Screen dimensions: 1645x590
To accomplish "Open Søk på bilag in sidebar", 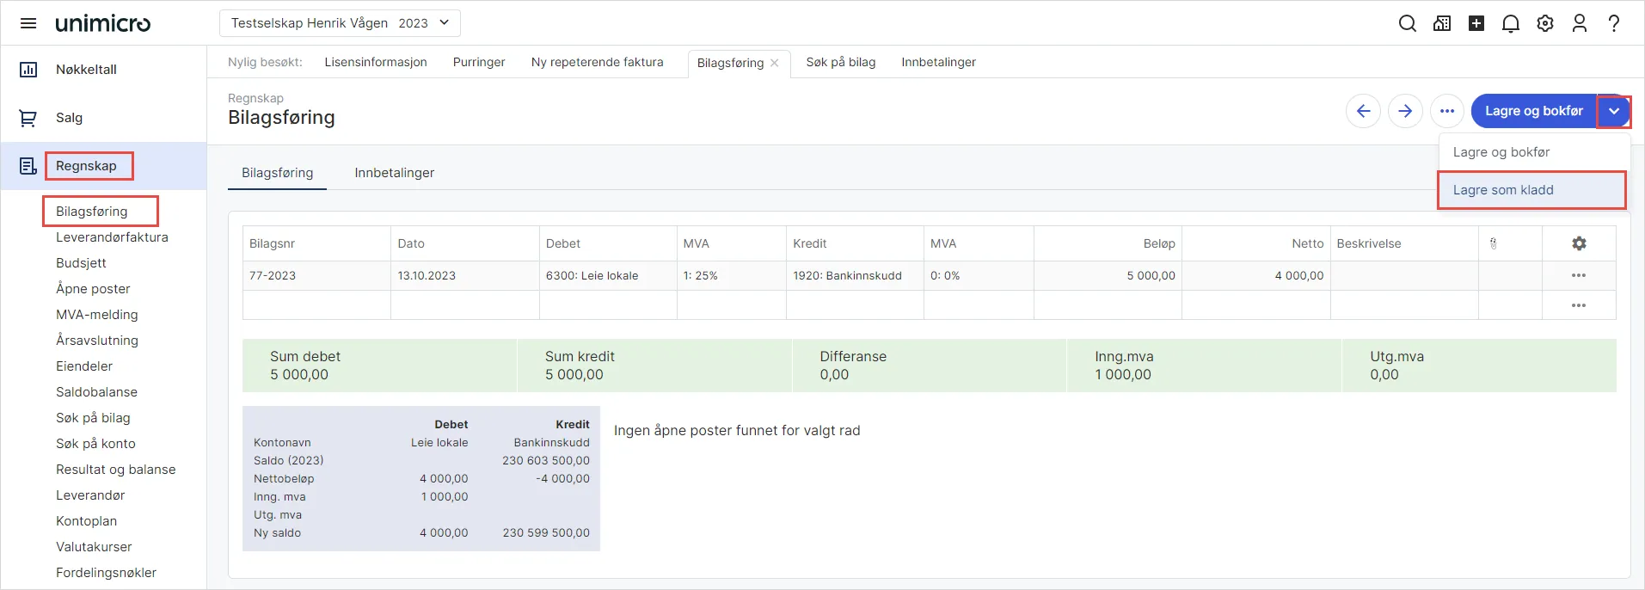I will 93,418.
